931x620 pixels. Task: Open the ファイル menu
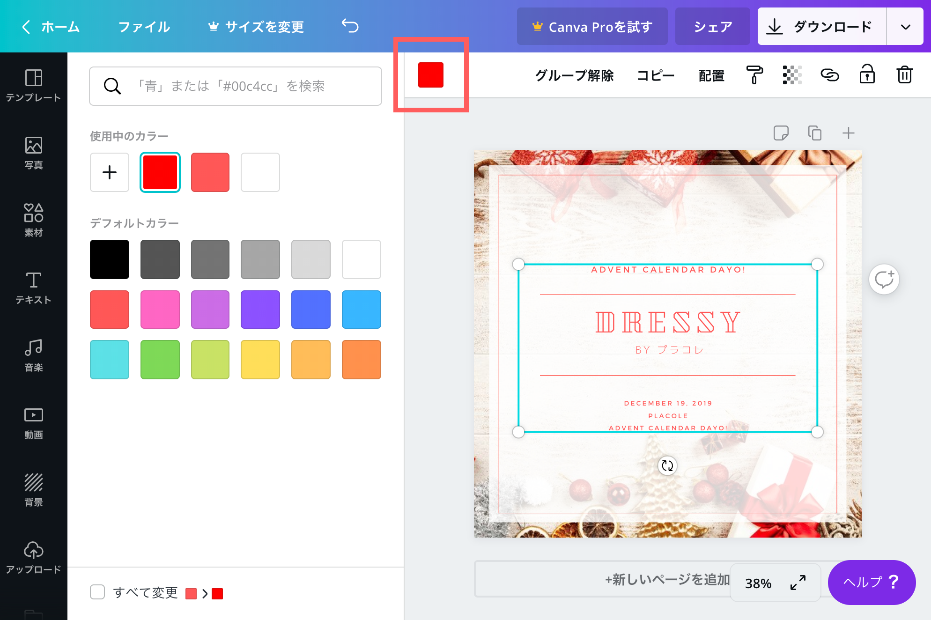[144, 27]
